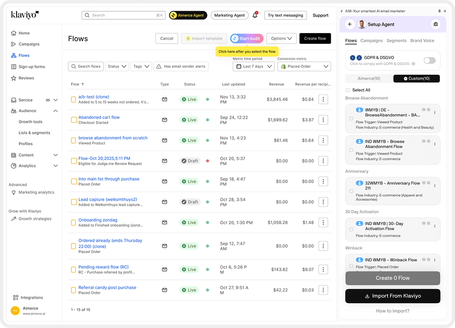This screenshot has width=455, height=328.
Task: Check the Select All checkbox
Action: pos(348,90)
